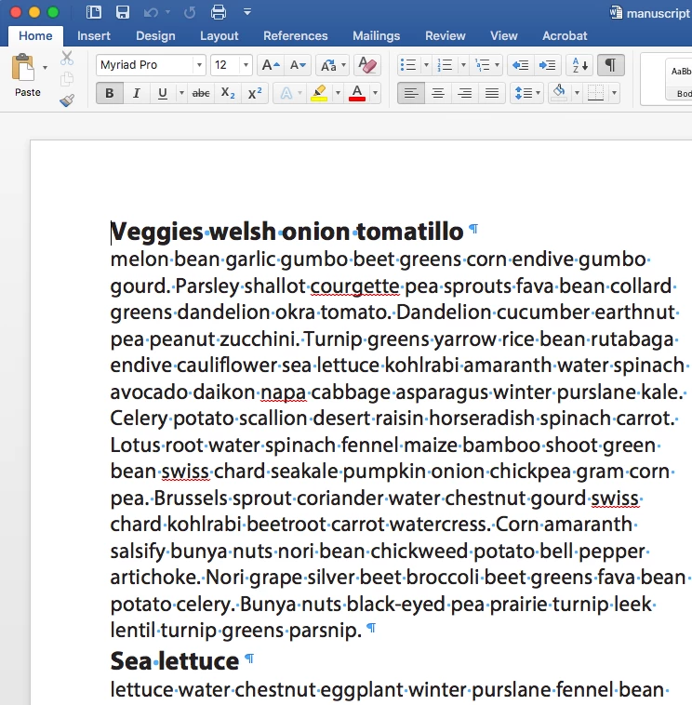The width and height of the screenshot is (692, 705).
Task: Click the Copy icon
Action: (x=67, y=79)
